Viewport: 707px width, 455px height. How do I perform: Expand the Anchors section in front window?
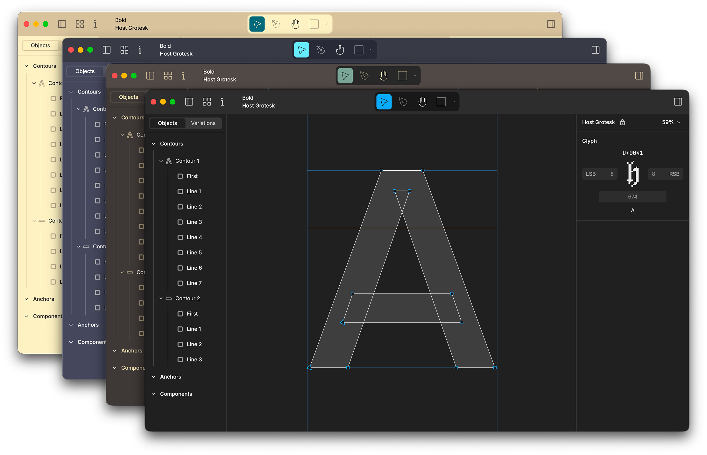tap(153, 377)
